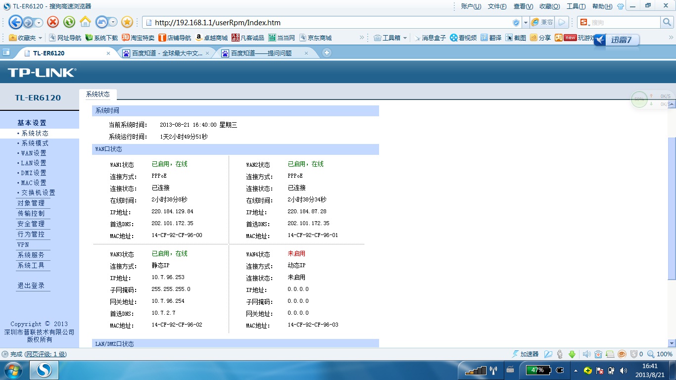Image resolution: width=676 pixels, height=380 pixels.
Task: Expand hidden bookmarks chevron beside 京东商城
Action: (x=362, y=38)
